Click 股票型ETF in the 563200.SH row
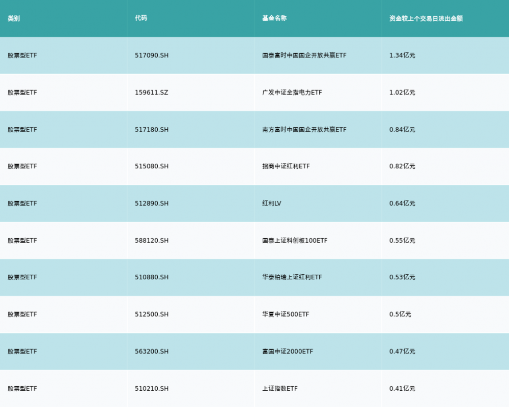509x407 pixels. 22,352
